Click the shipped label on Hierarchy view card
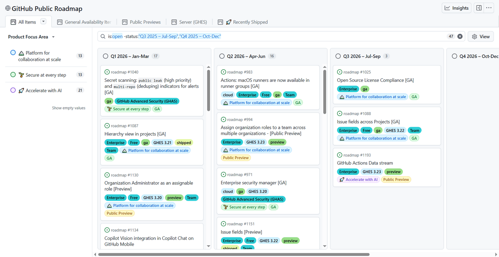Image resolution: width=499 pixels, height=257 pixels. click(184, 143)
